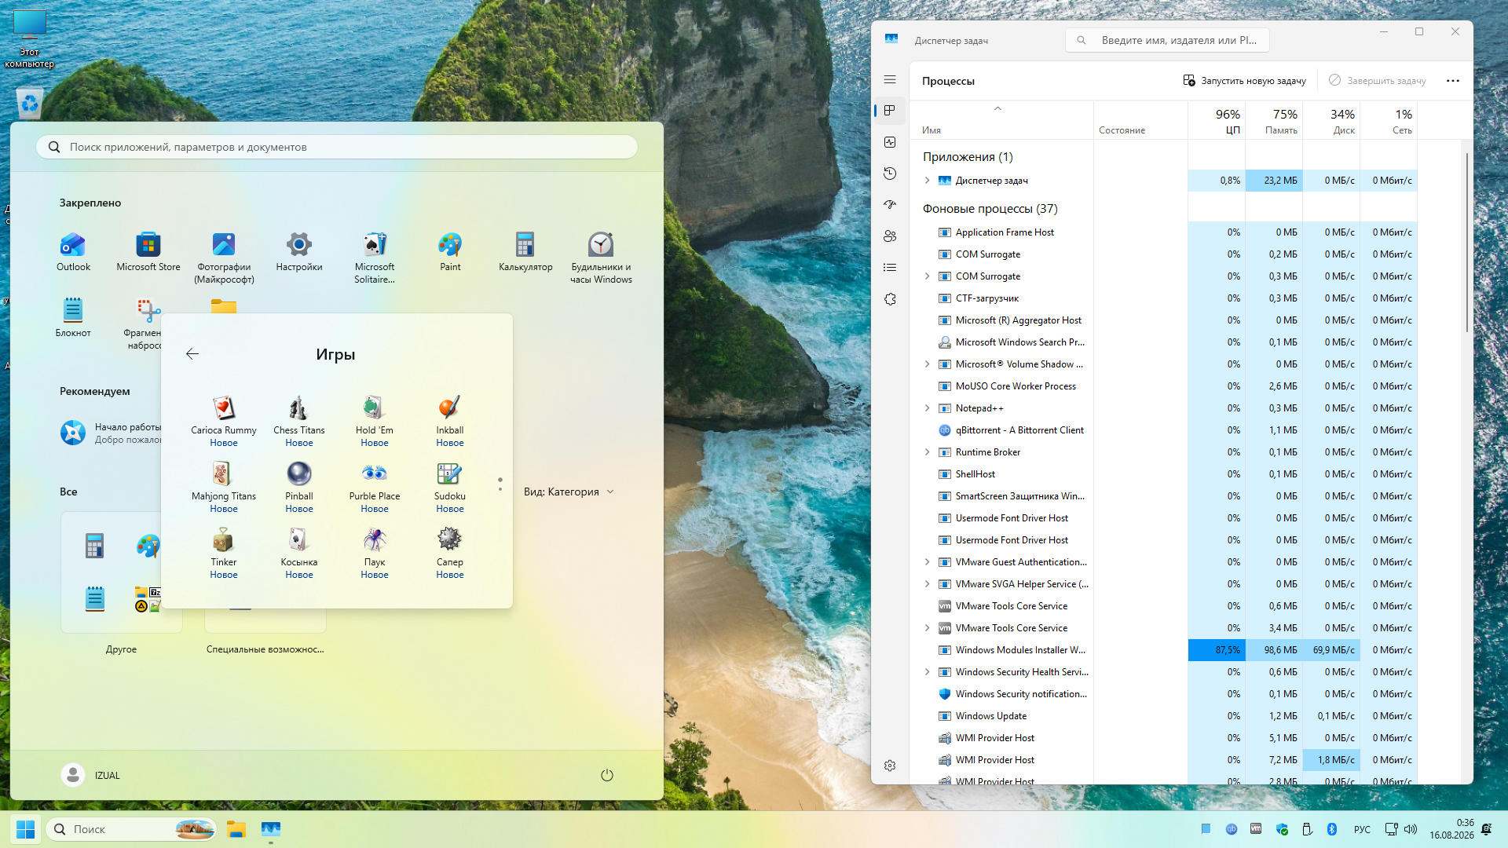Expand second COM Surrogate process row
This screenshot has height=848, width=1508.
(928, 276)
